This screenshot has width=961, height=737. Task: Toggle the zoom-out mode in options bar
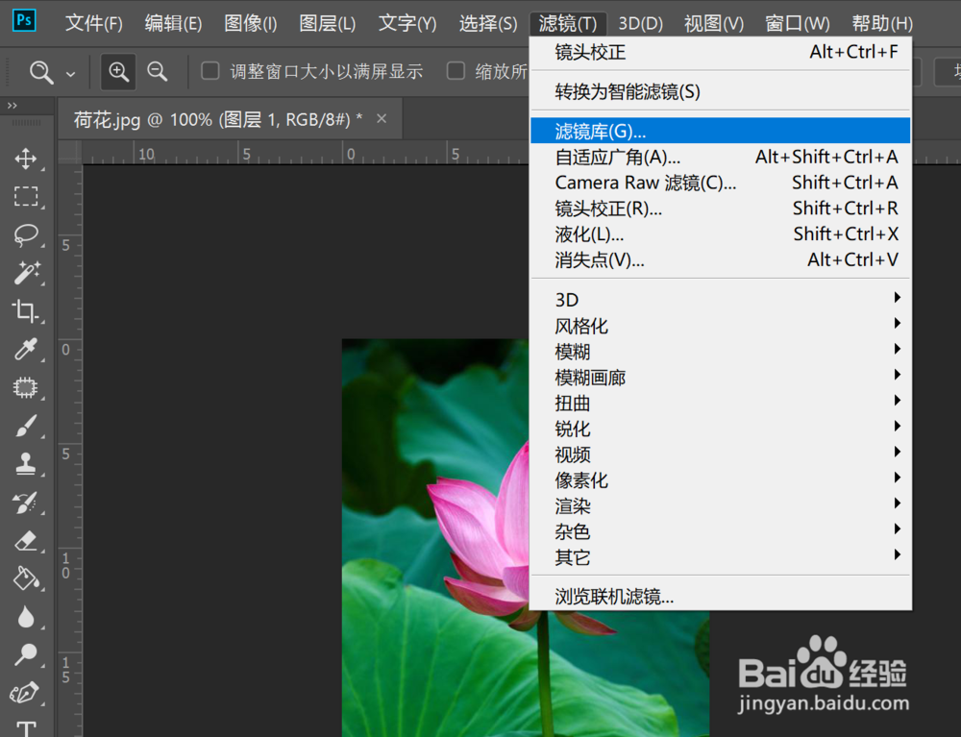coord(158,71)
